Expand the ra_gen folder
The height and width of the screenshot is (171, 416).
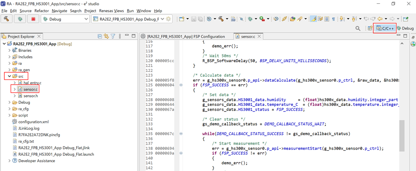click(9, 70)
